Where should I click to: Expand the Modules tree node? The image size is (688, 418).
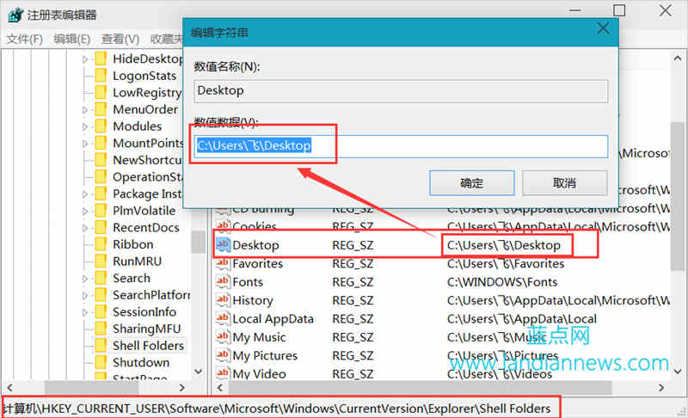click(x=85, y=126)
